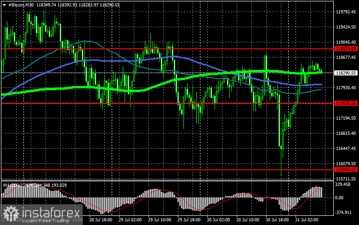Click the 119045.40 price axis label
Viewport: 359px width, 225px height.
tap(346, 42)
